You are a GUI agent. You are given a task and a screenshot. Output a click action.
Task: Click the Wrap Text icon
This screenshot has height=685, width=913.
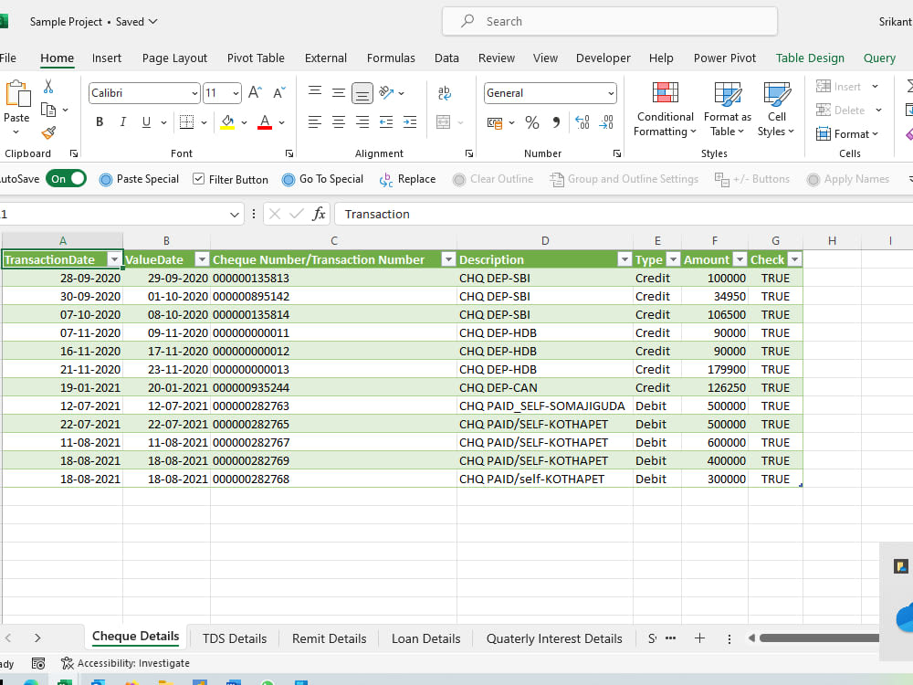(445, 92)
